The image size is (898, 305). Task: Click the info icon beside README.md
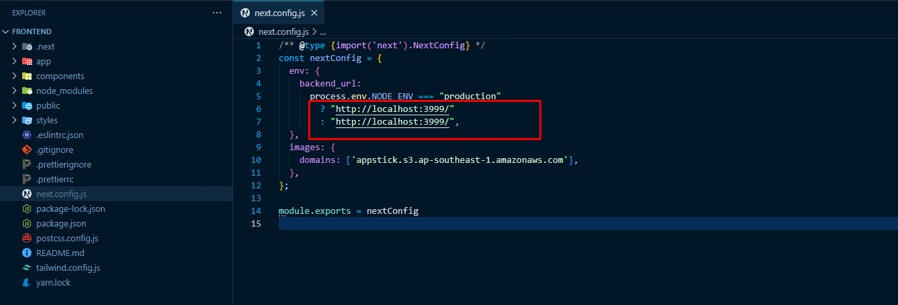point(27,253)
